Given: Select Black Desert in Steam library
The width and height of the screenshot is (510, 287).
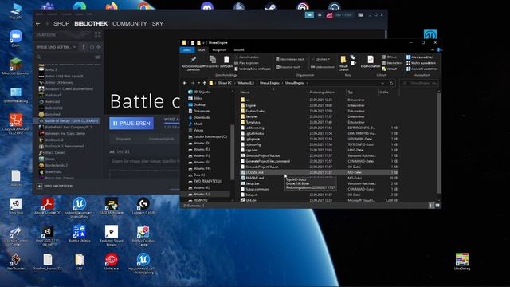Looking at the screenshot, I should coord(55,152).
